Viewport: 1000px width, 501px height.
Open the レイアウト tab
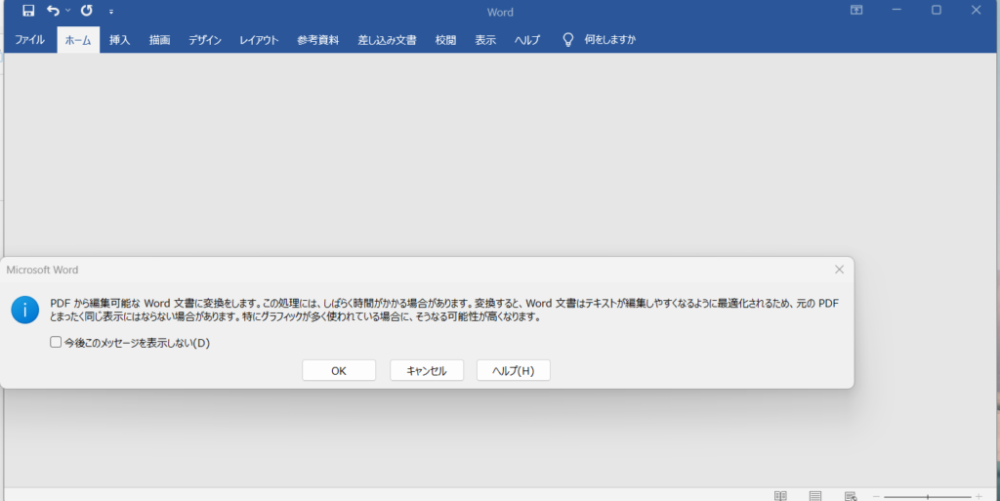point(259,39)
